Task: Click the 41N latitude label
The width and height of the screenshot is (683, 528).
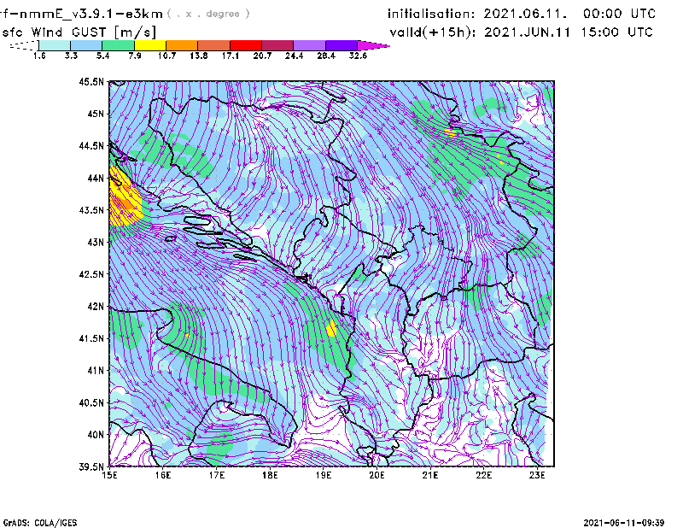Action: click(96, 371)
